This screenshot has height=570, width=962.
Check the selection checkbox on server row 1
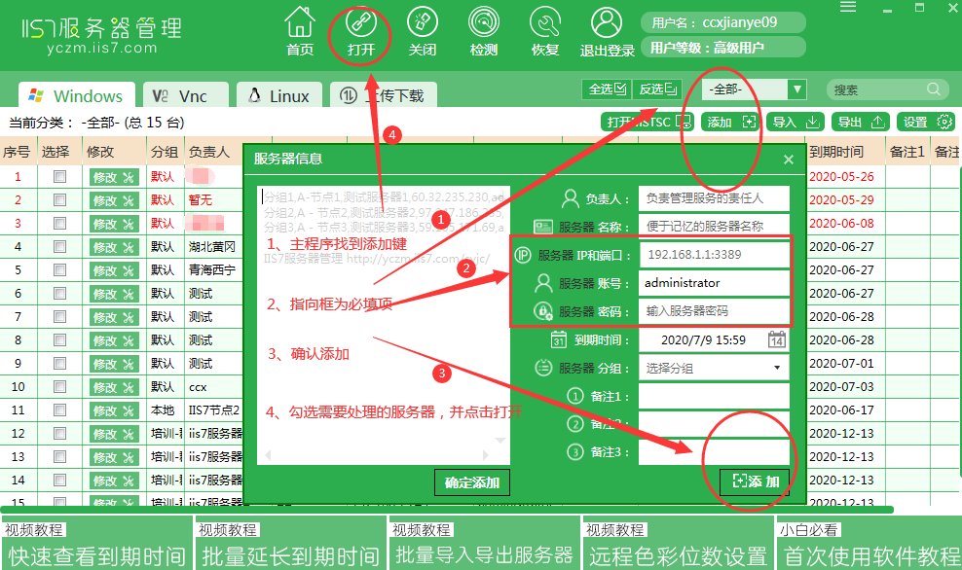[x=59, y=176]
